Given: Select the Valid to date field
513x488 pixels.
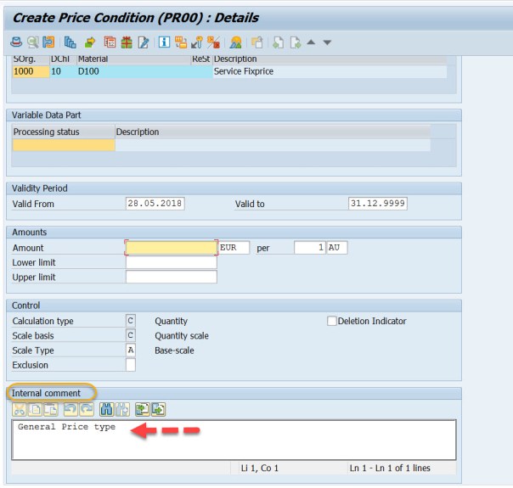Looking at the screenshot, I should [377, 204].
